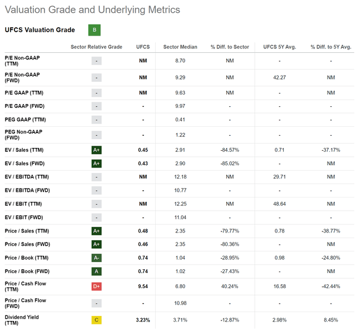The width and height of the screenshot is (356, 331).
Task: Click the Sector Median column header
Action: (x=180, y=47)
